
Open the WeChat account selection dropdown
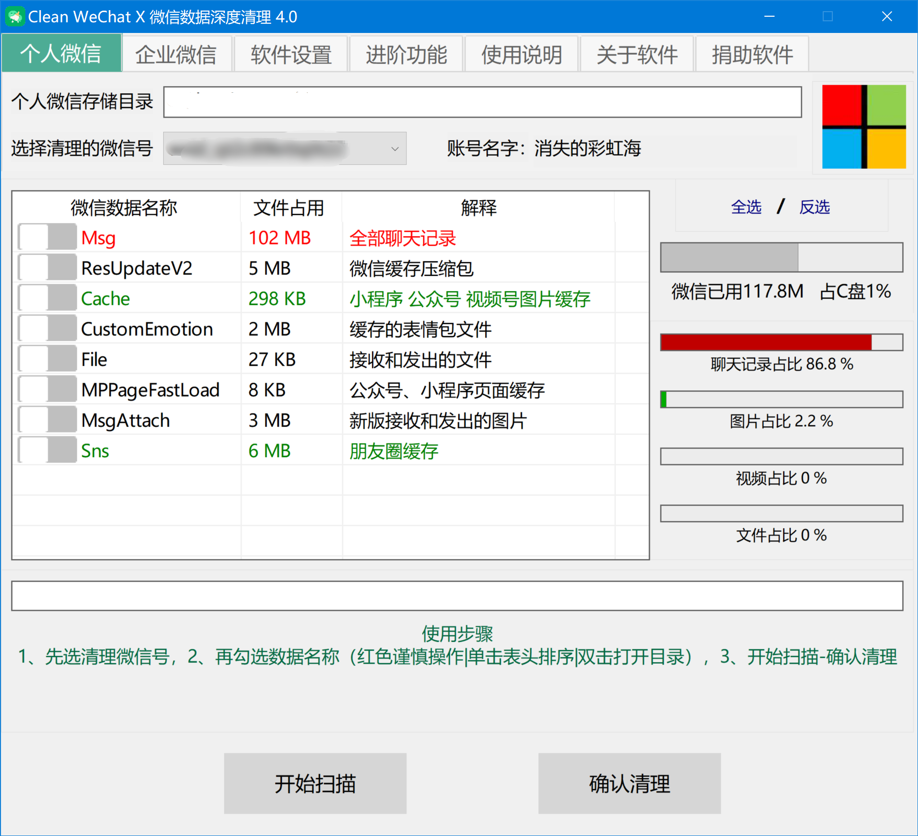[x=285, y=149]
